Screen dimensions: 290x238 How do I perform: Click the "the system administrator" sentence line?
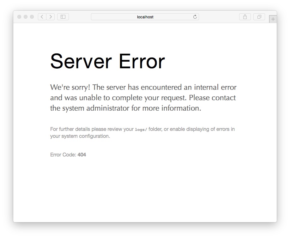(126, 108)
